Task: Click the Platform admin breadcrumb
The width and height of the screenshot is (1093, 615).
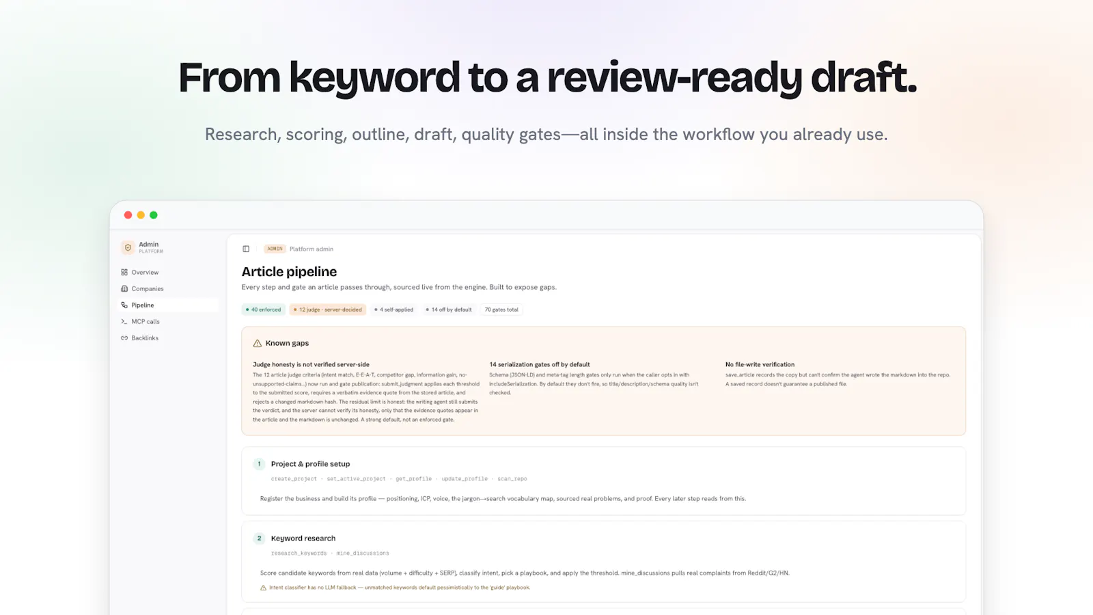Action: (312, 249)
